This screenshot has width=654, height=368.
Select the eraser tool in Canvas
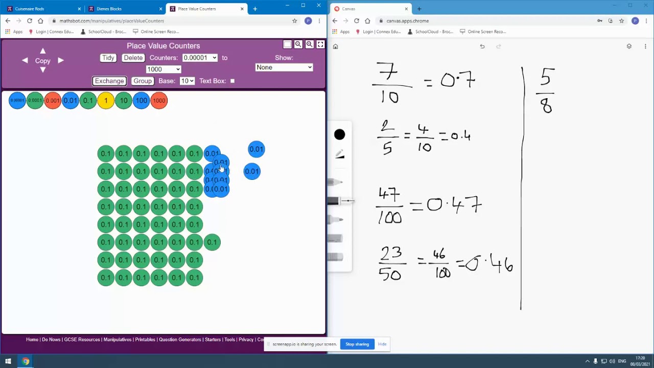(336, 257)
